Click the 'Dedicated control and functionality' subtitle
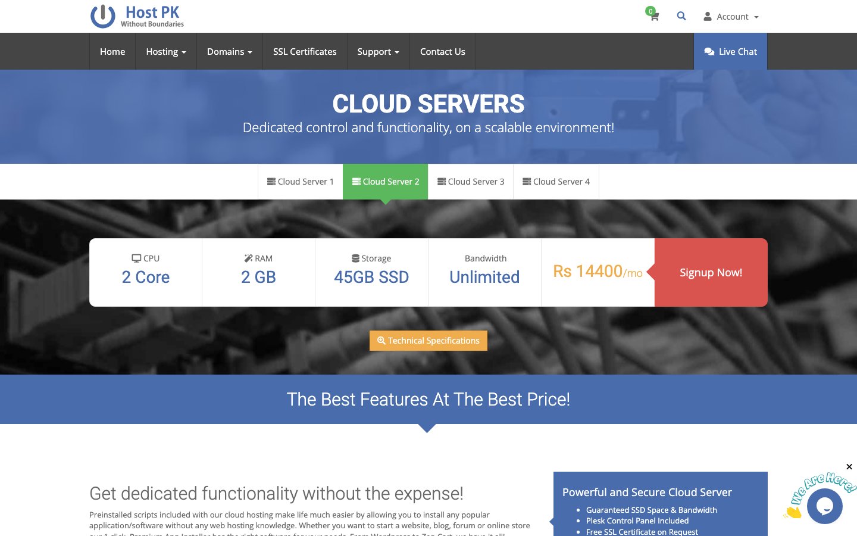This screenshot has width=857, height=536. [x=428, y=127]
